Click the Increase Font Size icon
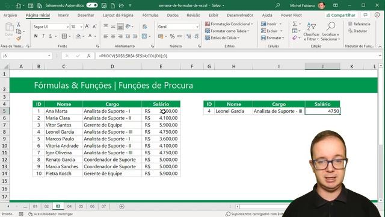Screen dimensions: 385x217 click(87, 27)
